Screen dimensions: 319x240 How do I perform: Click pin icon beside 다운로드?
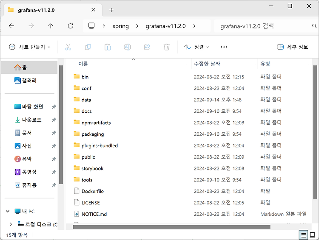tap(54, 120)
